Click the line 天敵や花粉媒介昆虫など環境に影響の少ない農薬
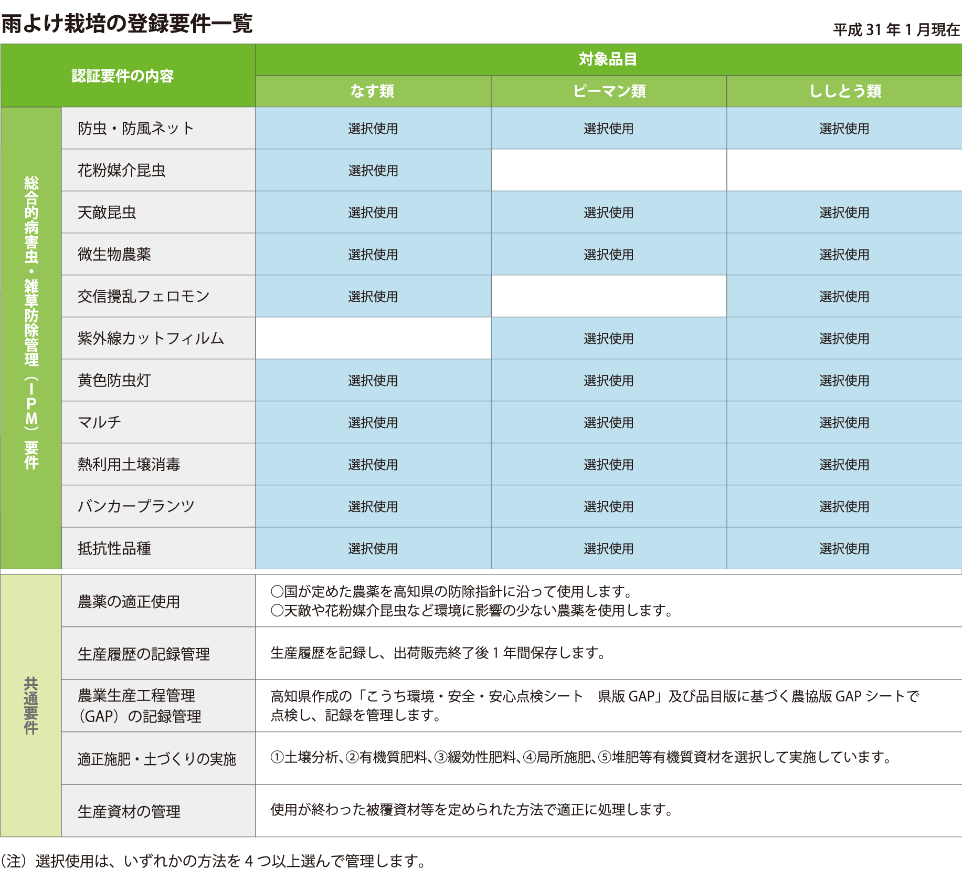This screenshot has width=962, height=878. click(x=472, y=610)
